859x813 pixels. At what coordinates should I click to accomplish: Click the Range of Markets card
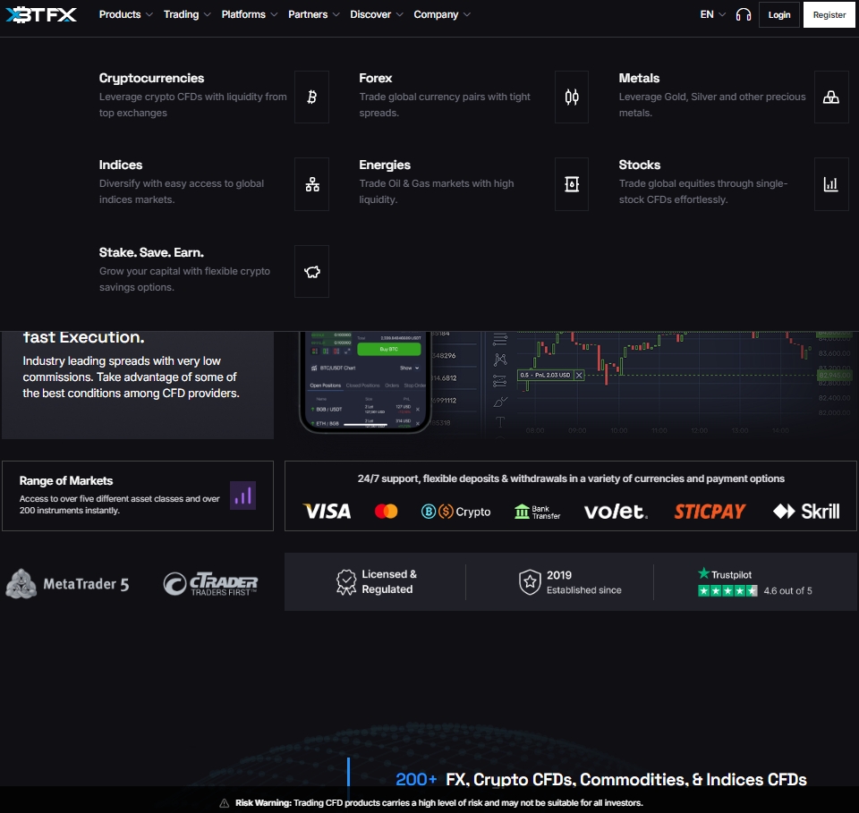pos(138,495)
